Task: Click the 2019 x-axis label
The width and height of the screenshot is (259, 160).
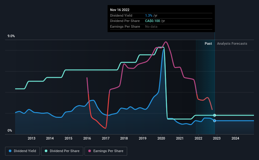Action: (143, 138)
